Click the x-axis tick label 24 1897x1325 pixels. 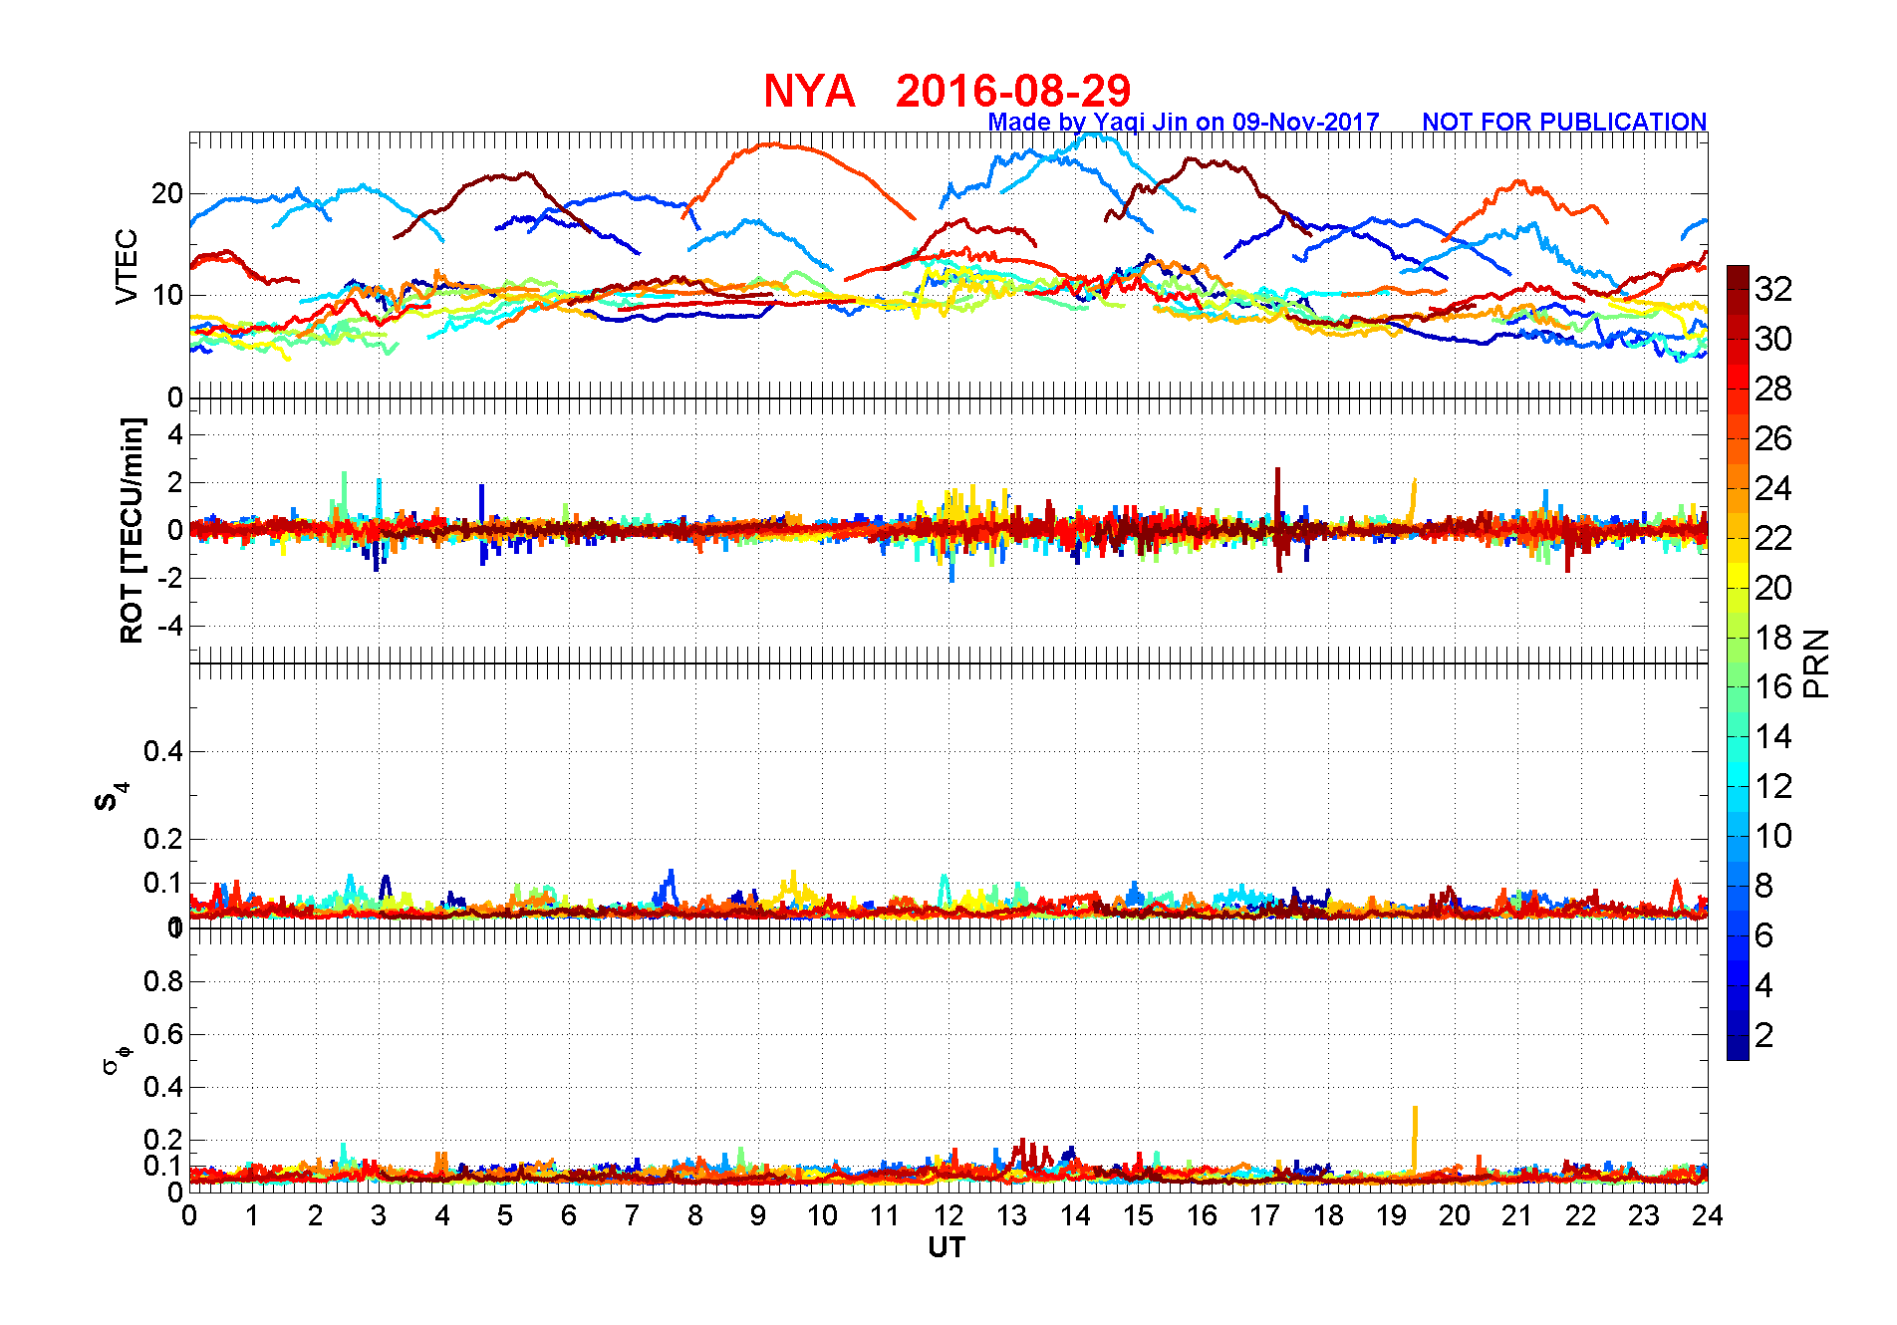click(x=1708, y=1215)
